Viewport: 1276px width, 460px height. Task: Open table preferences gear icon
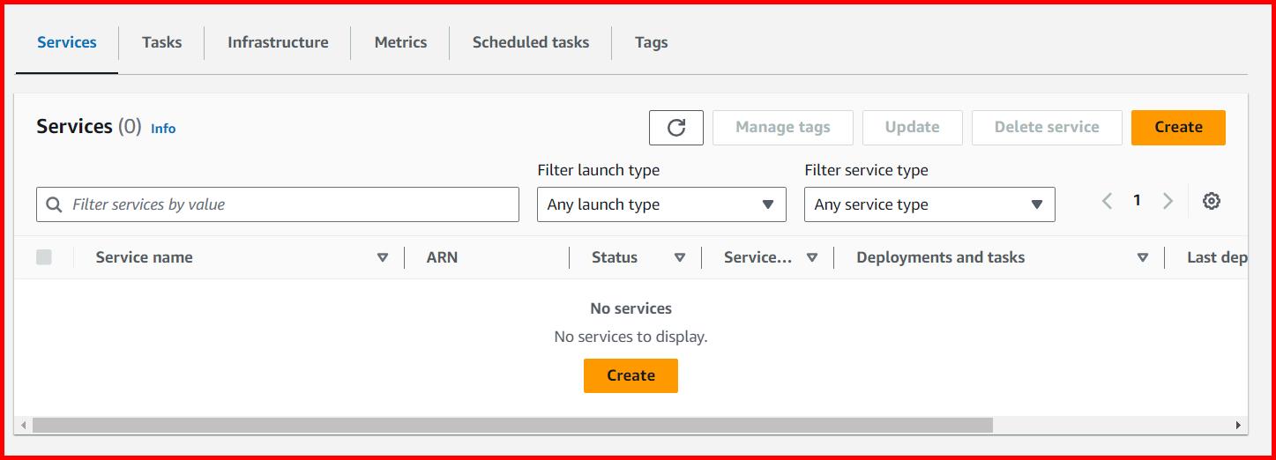[x=1212, y=201]
